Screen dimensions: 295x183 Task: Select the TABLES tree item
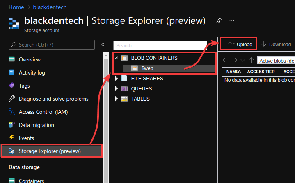[140, 99]
